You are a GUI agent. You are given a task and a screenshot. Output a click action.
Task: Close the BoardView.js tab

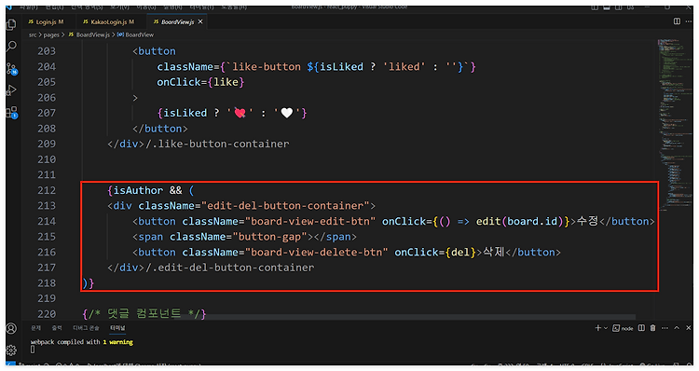(x=200, y=21)
